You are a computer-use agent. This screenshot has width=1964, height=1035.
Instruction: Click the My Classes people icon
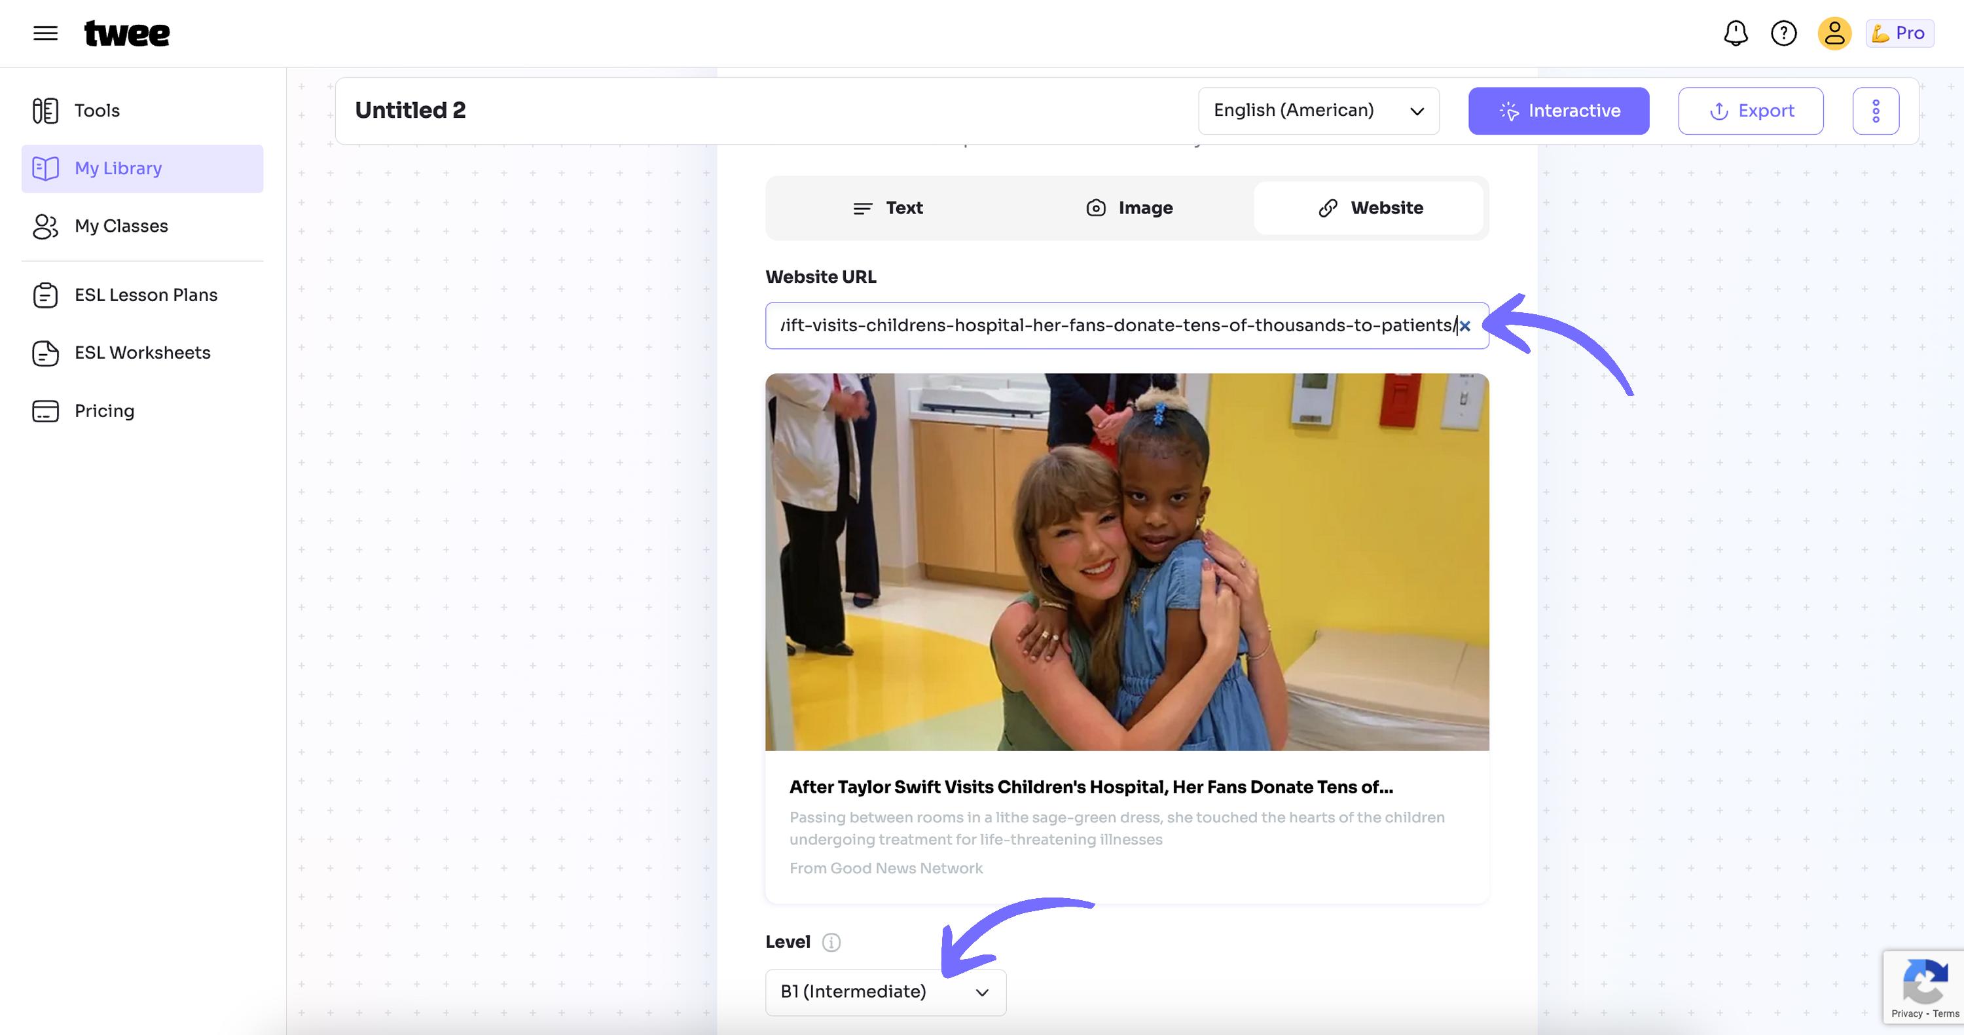pyautogui.click(x=45, y=227)
